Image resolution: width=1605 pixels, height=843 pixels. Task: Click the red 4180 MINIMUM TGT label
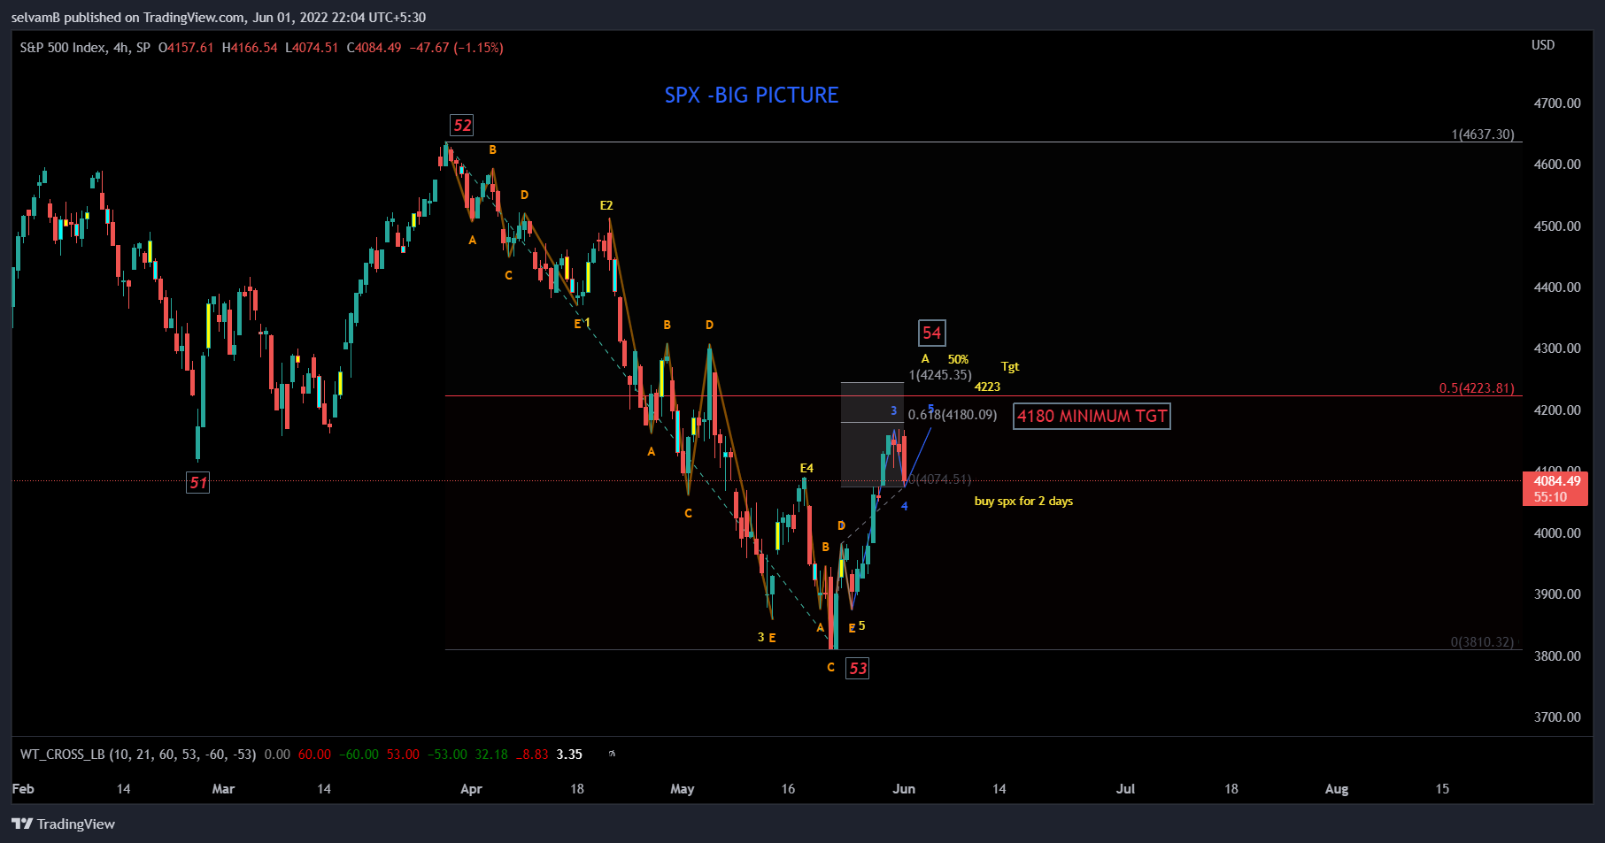click(1092, 416)
